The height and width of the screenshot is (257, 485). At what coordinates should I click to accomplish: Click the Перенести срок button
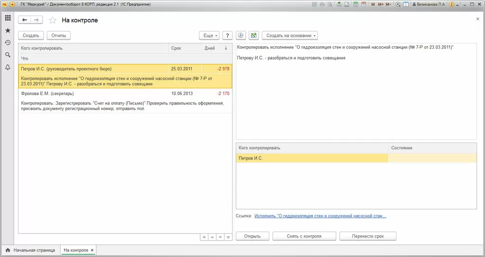point(368,236)
